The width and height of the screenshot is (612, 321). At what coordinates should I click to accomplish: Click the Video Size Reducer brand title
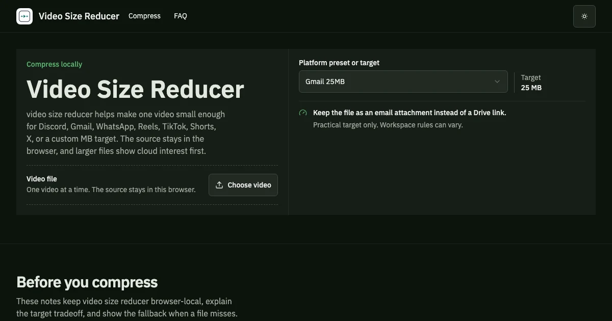79,16
